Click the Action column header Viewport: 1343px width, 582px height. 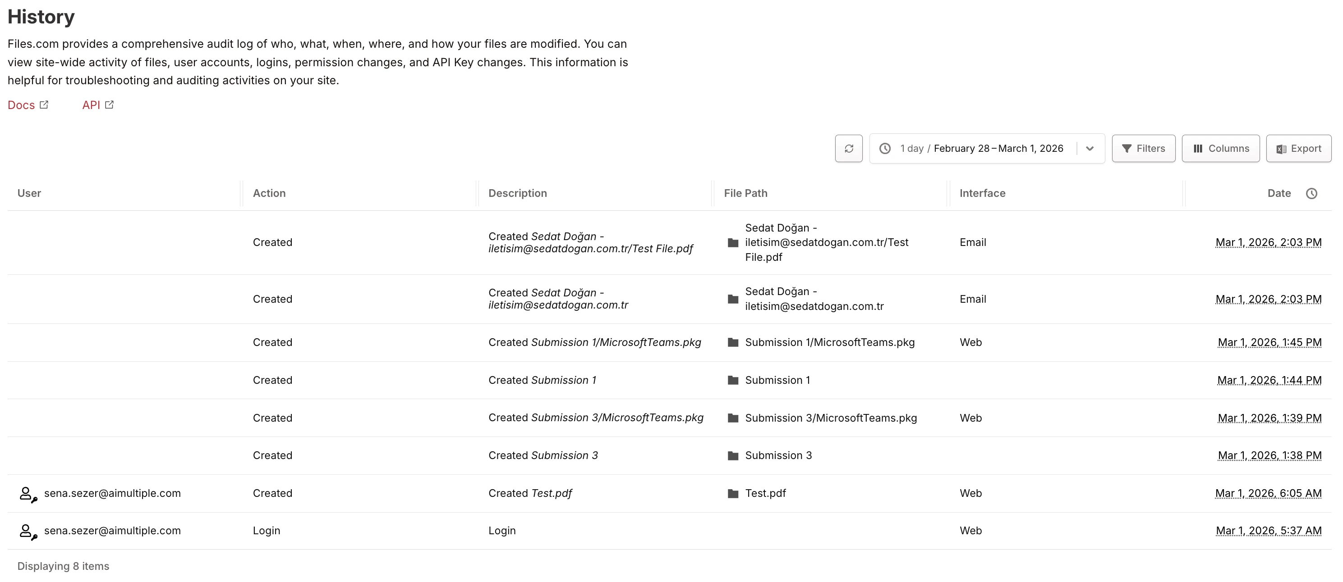coord(269,193)
